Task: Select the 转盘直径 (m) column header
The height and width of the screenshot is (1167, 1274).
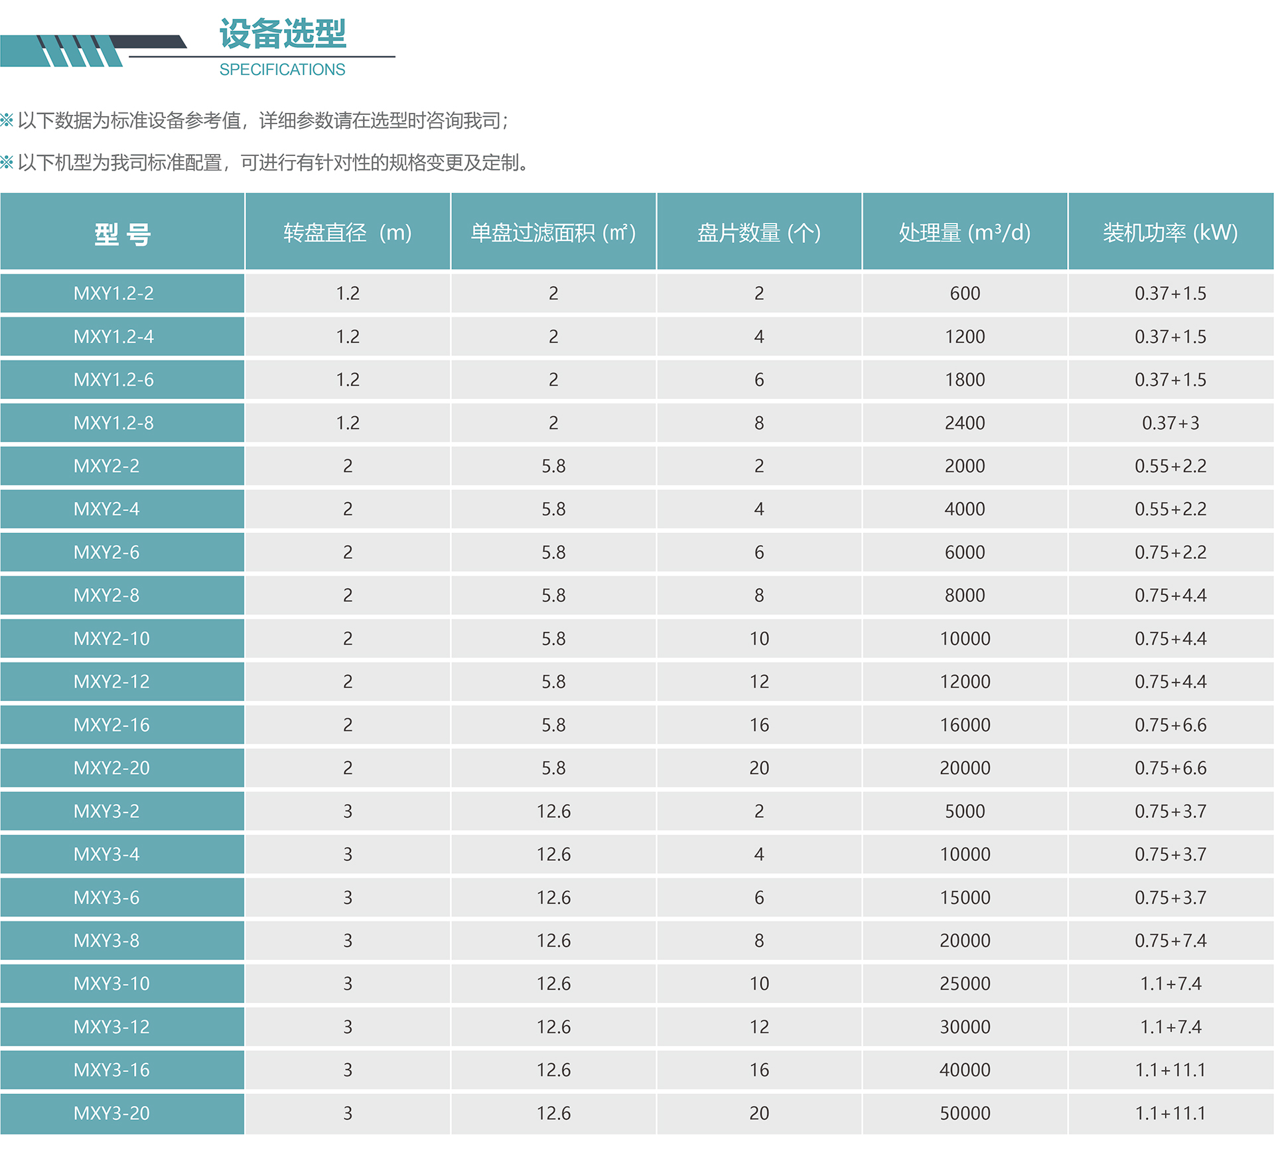Action: point(347,232)
